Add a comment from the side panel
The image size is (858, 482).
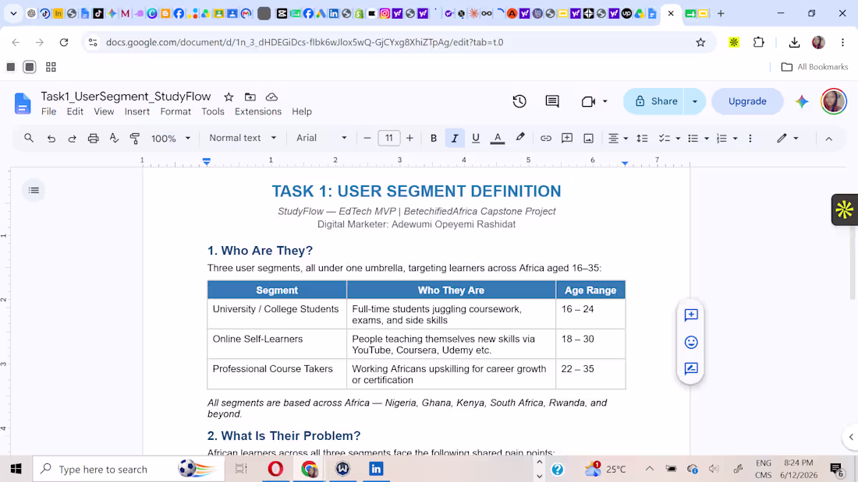pyautogui.click(x=691, y=315)
